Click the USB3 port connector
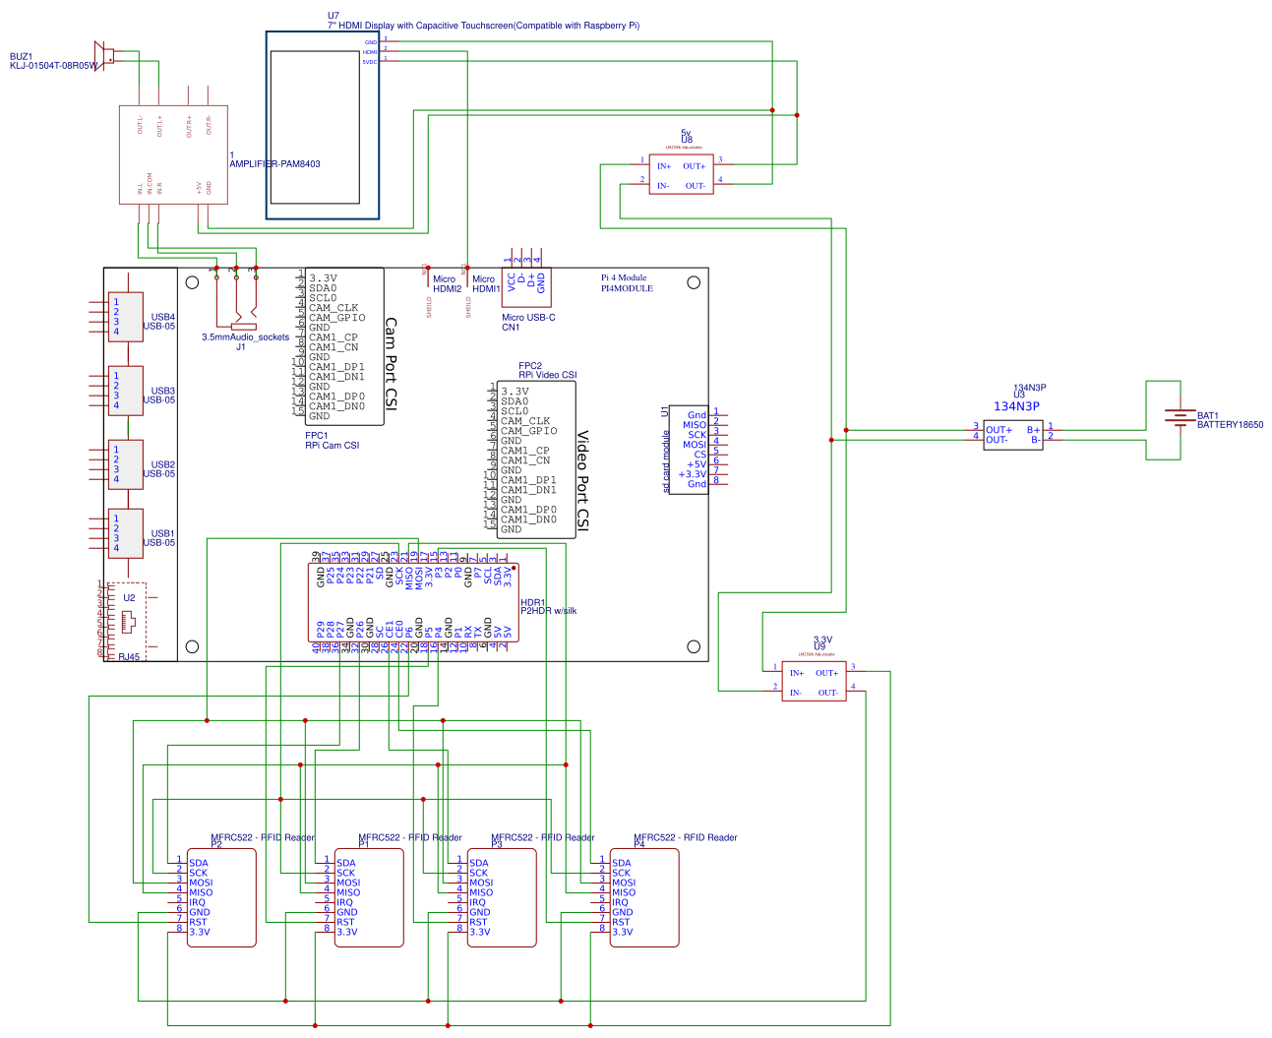 tap(125, 391)
